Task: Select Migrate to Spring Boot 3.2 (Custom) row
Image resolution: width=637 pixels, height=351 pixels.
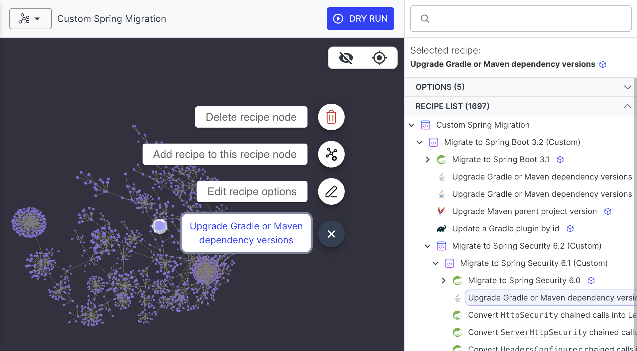Action: [512, 142]
